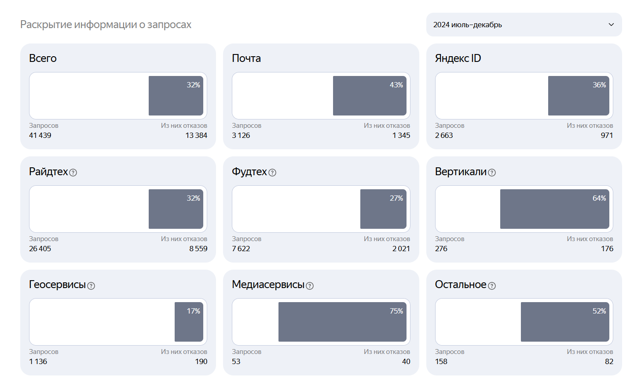Click the 64% bar in Вертикали card
Image resolution: width=641 pixels, height=386 pixels.
(555, 209)
